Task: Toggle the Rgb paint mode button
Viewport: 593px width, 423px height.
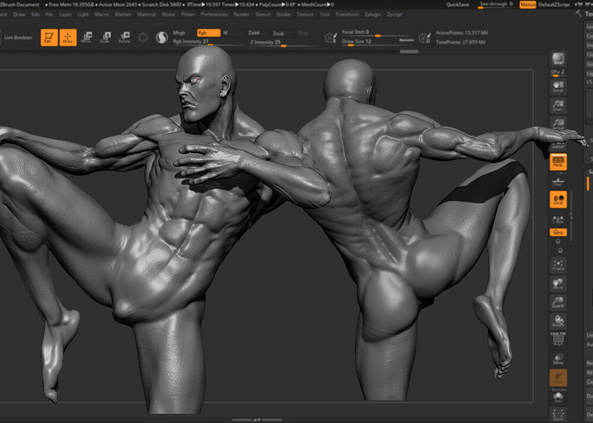Action: [x=208, y=33]
